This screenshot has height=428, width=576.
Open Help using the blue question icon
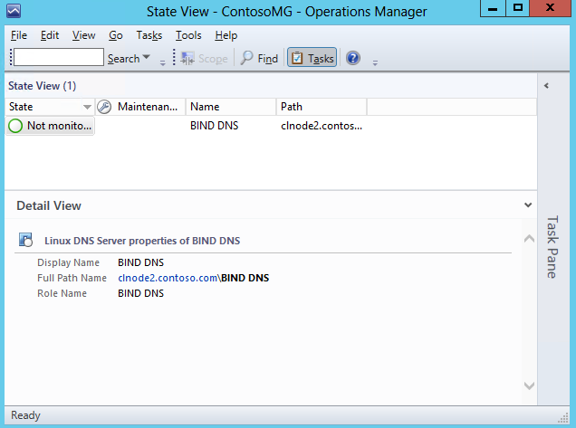click(353, 58)
